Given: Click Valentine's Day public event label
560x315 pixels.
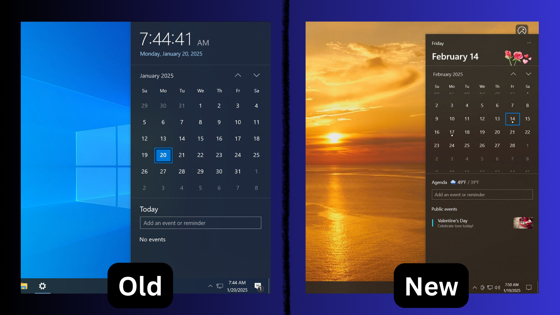Looking at the screenshot, I should (452, 220).
